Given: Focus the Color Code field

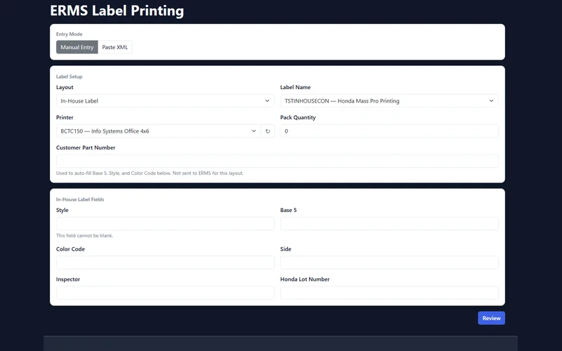Looking at the screenshot, I should [165, 263].
